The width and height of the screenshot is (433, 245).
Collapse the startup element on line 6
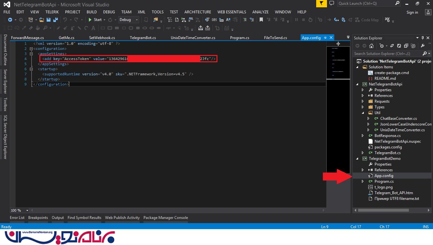(31, 69)
